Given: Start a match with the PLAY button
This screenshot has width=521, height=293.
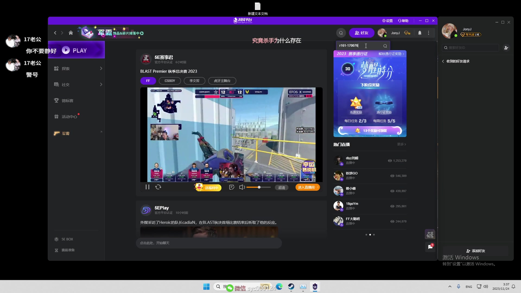Looking at the screenshot, I should (76, 50).
